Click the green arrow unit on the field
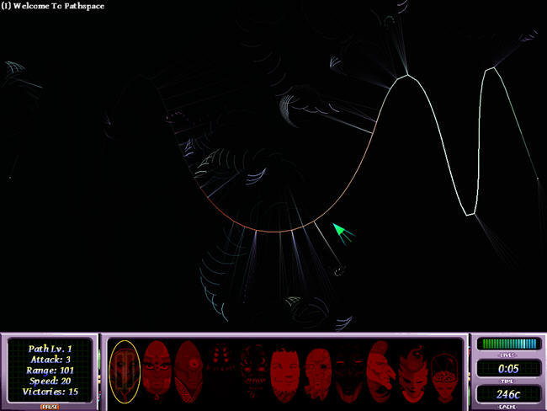The width and height of the screenshot is (547, 411). pos(343,232)
